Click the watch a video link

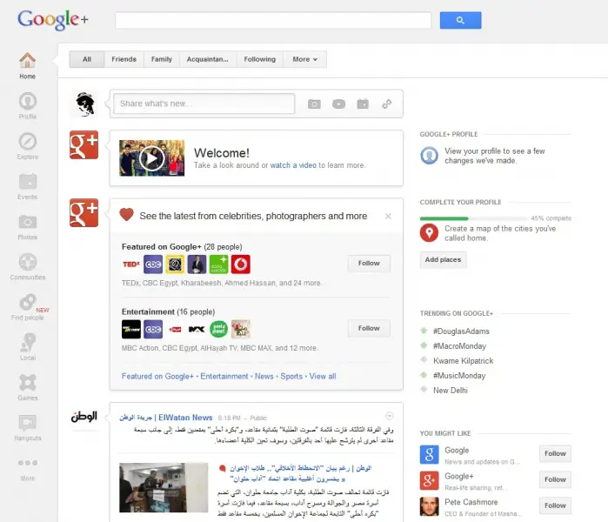pyautogui.click(x=293, y=165)
